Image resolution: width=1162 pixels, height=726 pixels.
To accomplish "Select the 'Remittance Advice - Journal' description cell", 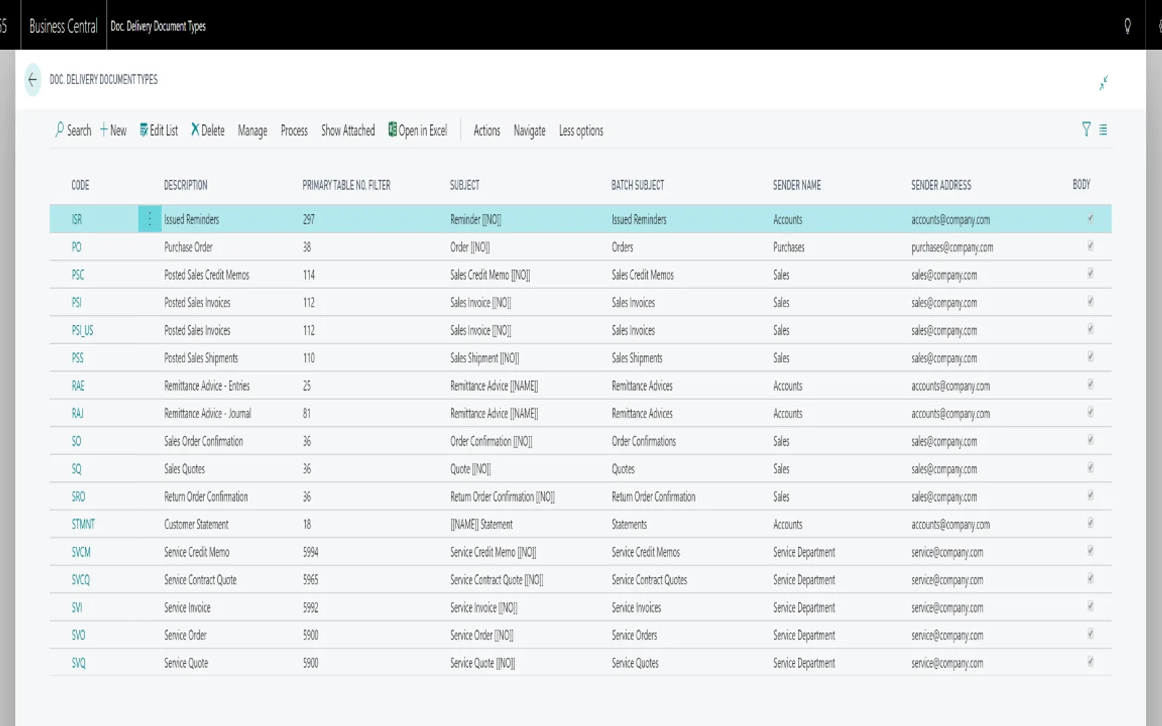I will [x=207, y=413].
